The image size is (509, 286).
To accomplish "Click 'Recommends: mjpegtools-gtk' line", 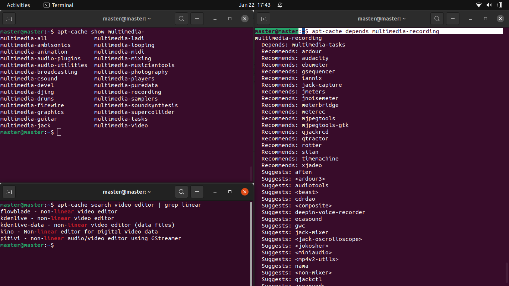I will point(305,125).
